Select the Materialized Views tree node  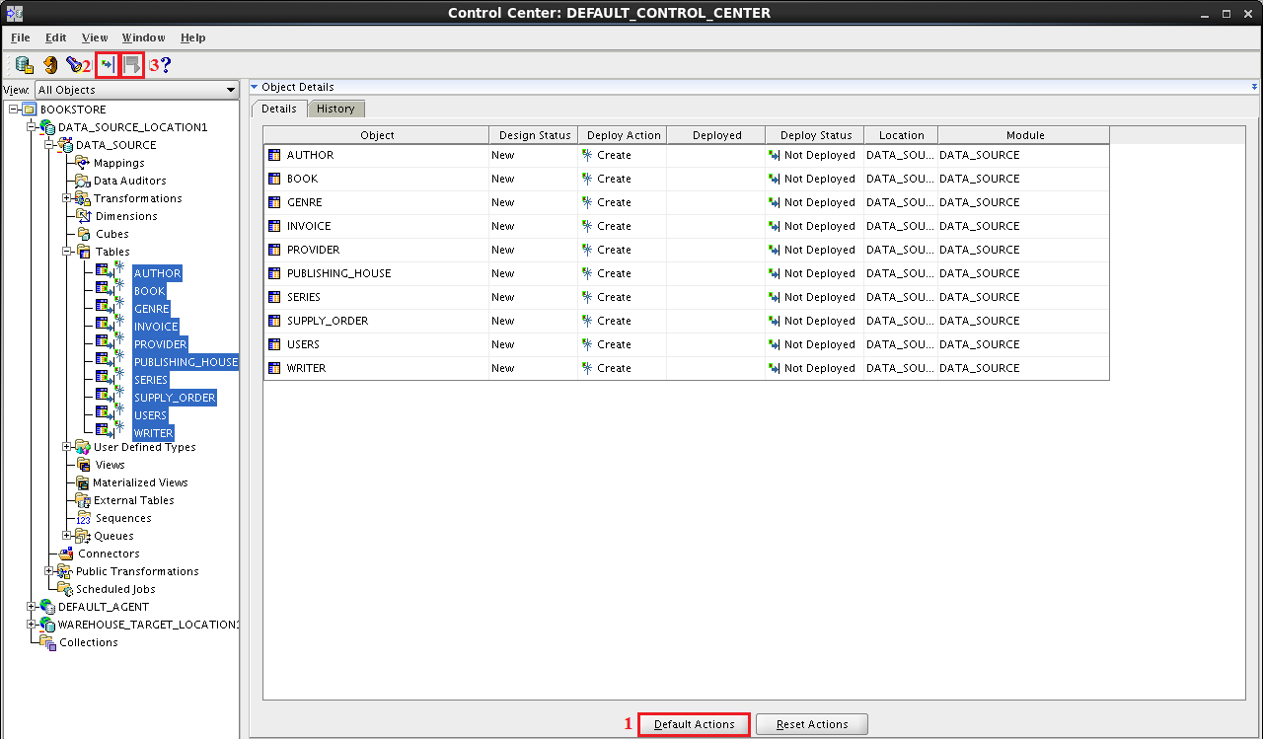tap(140, 482)
